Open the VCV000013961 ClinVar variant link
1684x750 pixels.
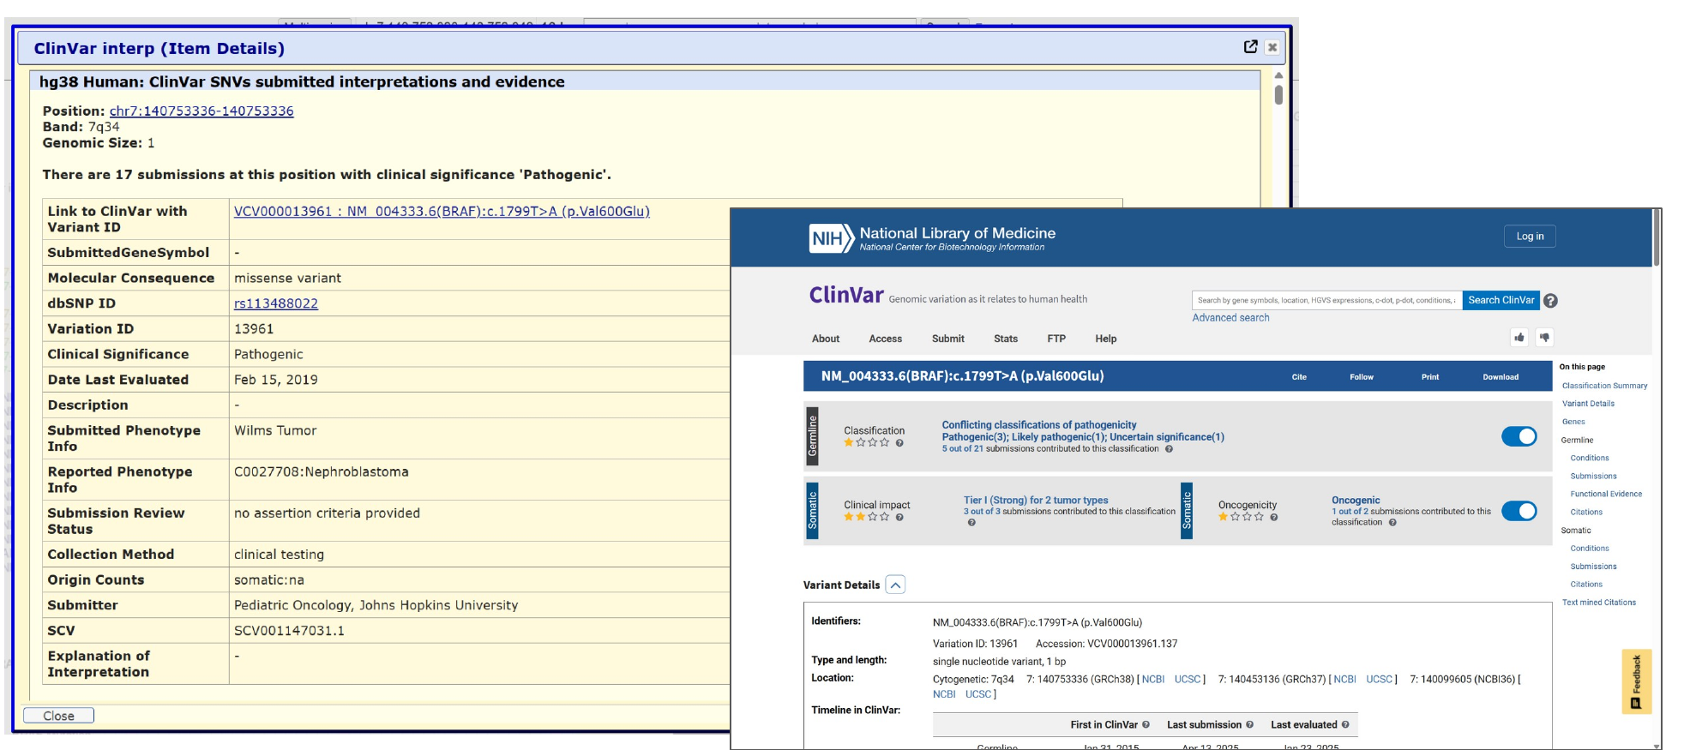pyautogui.click(x=442, y=212)
